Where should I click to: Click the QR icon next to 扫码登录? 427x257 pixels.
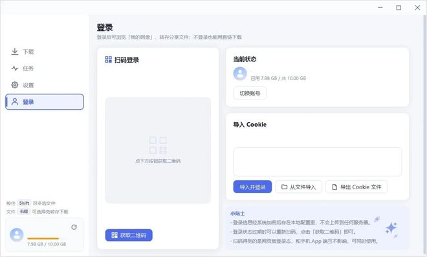pos(109,59)
